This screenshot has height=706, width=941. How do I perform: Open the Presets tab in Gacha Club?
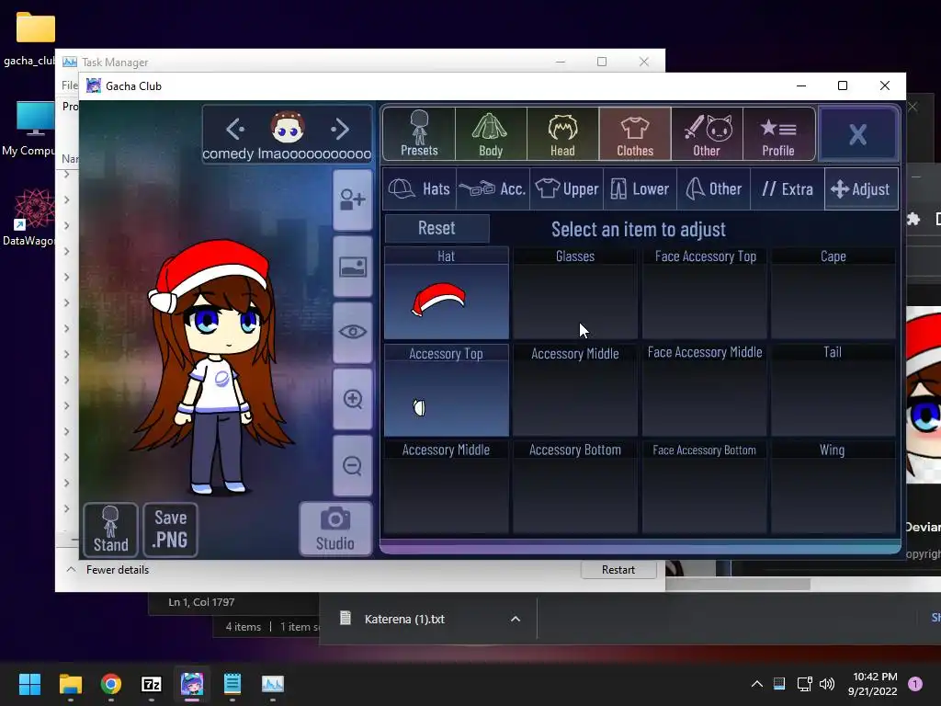[419, 133]
